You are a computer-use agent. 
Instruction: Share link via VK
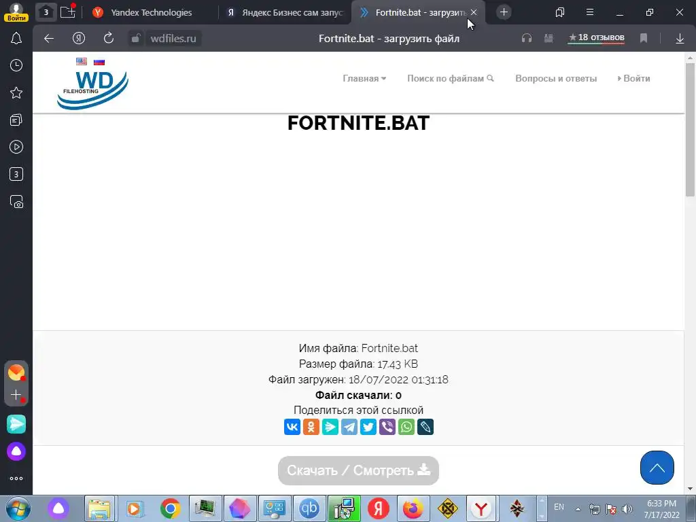292,427
